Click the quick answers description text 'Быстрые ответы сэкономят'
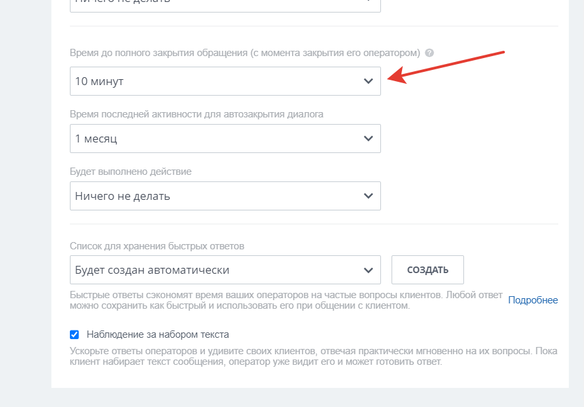Image resolution: width=584 pixels, height=407 pixels. tap(286, 300)
